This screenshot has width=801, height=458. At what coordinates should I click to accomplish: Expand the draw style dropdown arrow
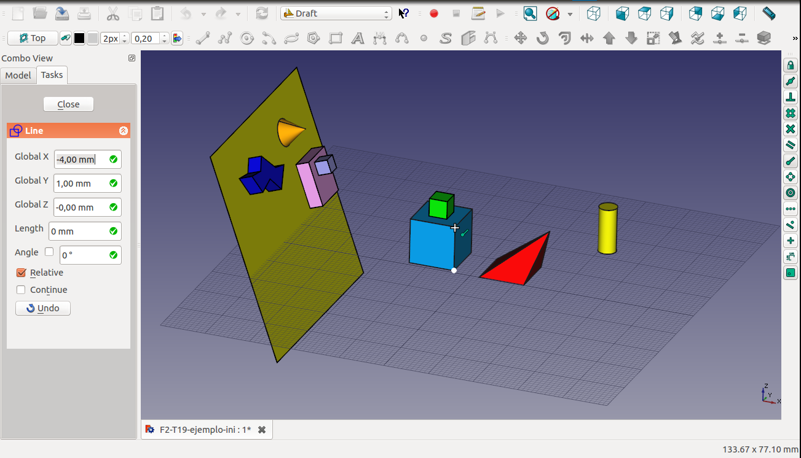coord(570,14)
